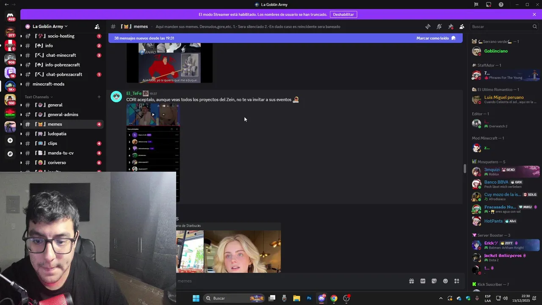Click the chat scrollbar thumb

point(465,169)
